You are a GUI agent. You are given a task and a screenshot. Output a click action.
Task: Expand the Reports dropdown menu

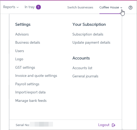click(x=11, y=7)
